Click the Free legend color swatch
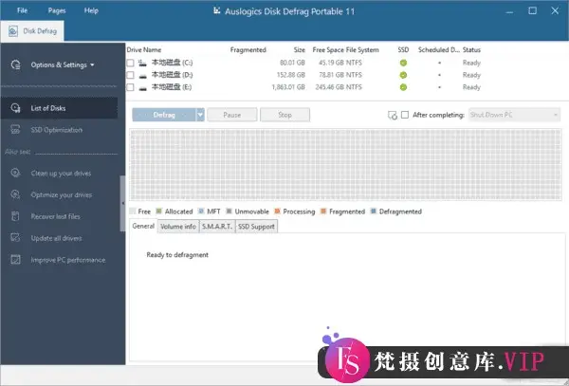569x386 pixels. click(x=133, y=211)
